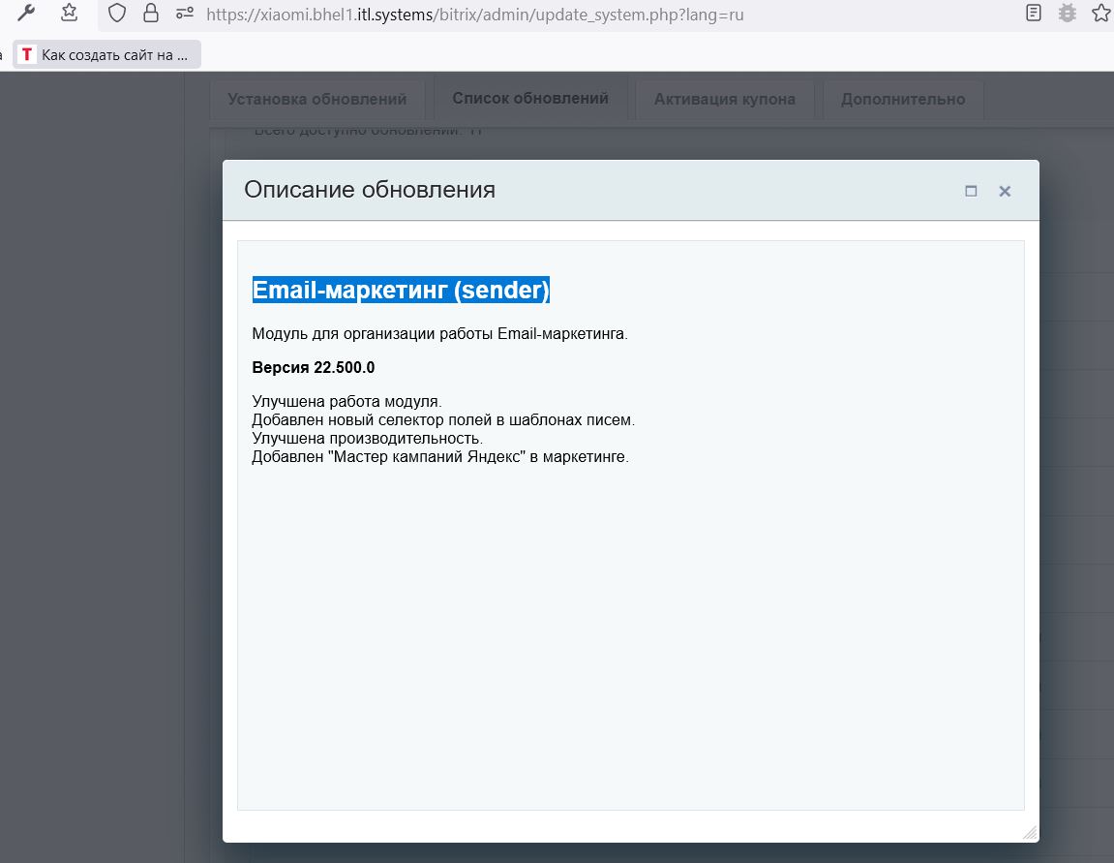Open the shield tracking protection icon
The width and height of the screenshot is (1114, 863).
click(116, 13)
